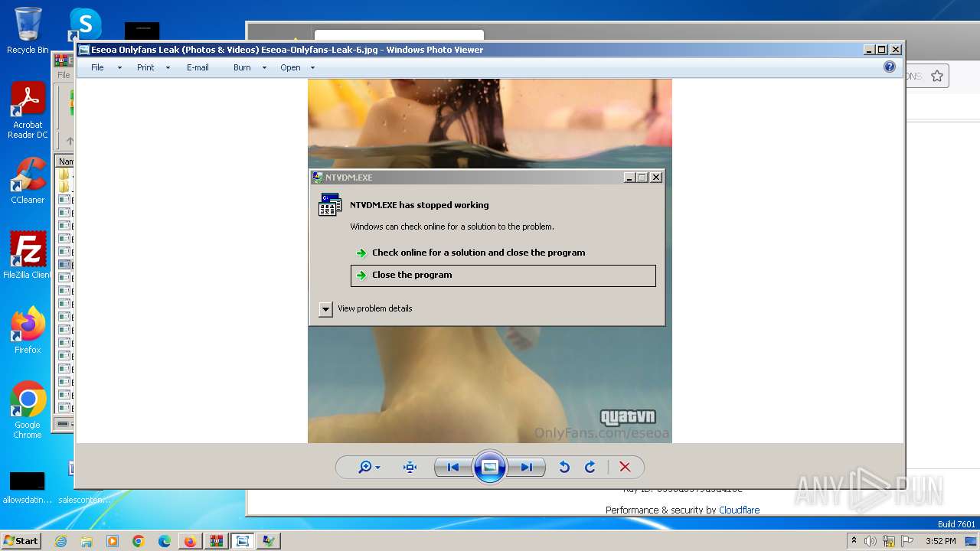Open Photo Viewer help icon
980x551 pixels.
[890, 67]
